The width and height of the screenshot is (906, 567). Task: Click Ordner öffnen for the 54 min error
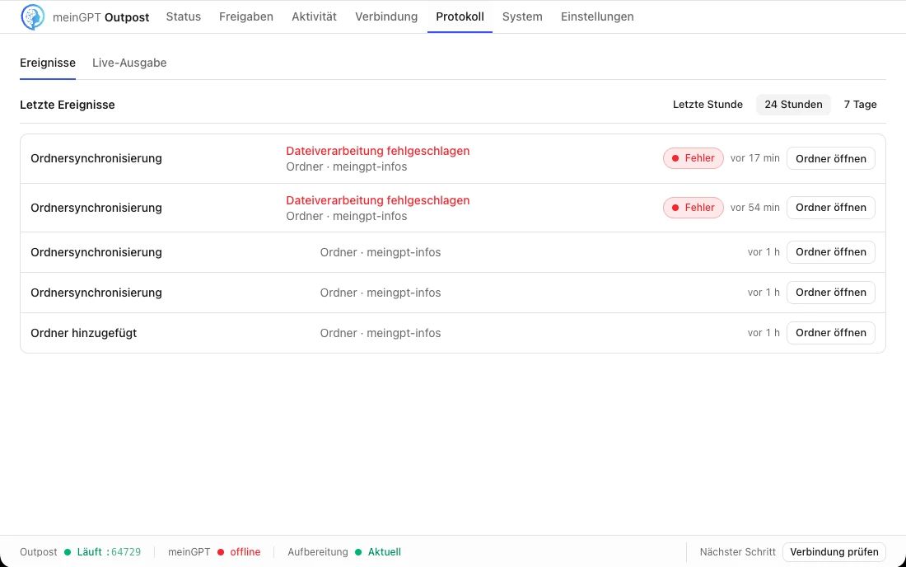[831, 208]
